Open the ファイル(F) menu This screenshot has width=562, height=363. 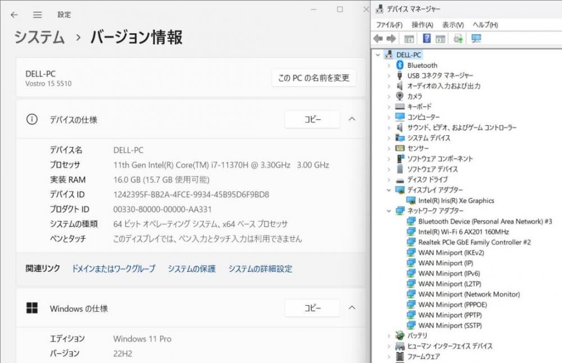[x=389, y=25]
